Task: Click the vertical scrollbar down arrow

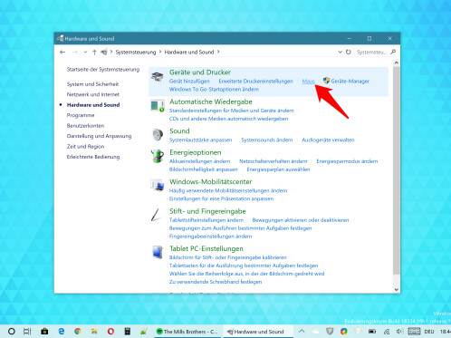Action: click(x=397, y=289)
